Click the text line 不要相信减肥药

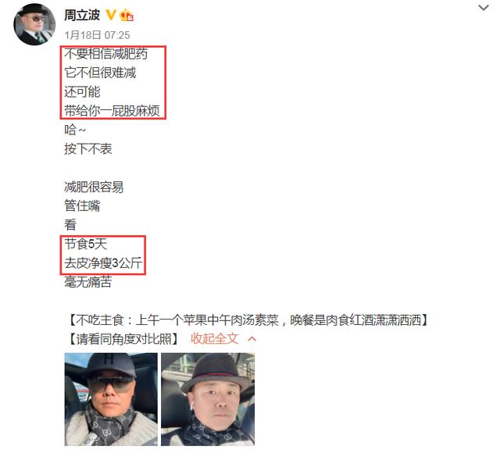[x=106, y=54]
